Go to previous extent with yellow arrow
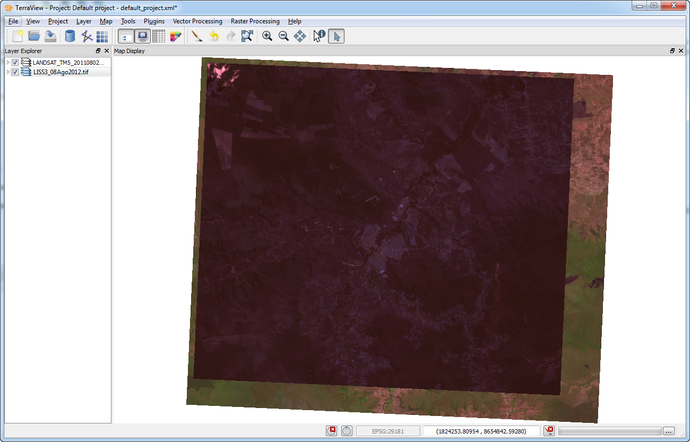This screenshot has height=442, width=690. pyautogui.click(x=214, y=36)
